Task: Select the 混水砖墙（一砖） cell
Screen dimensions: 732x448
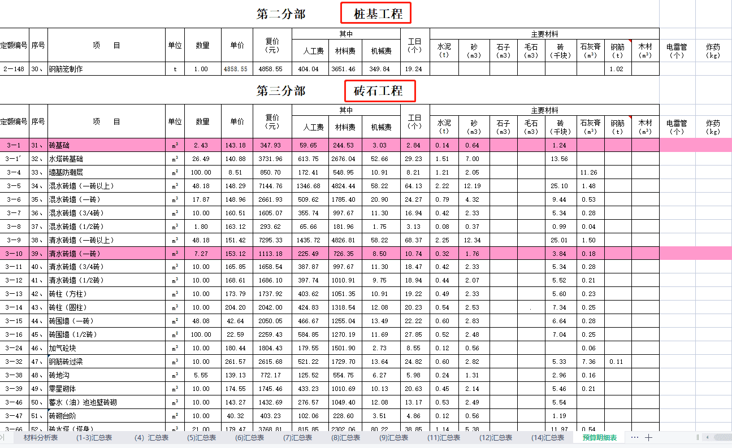Action: coord(106,199)
